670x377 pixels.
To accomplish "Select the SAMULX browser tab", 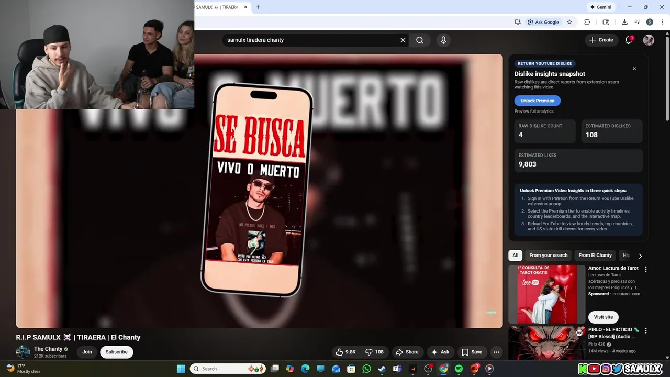I will (x=222, y=7).
